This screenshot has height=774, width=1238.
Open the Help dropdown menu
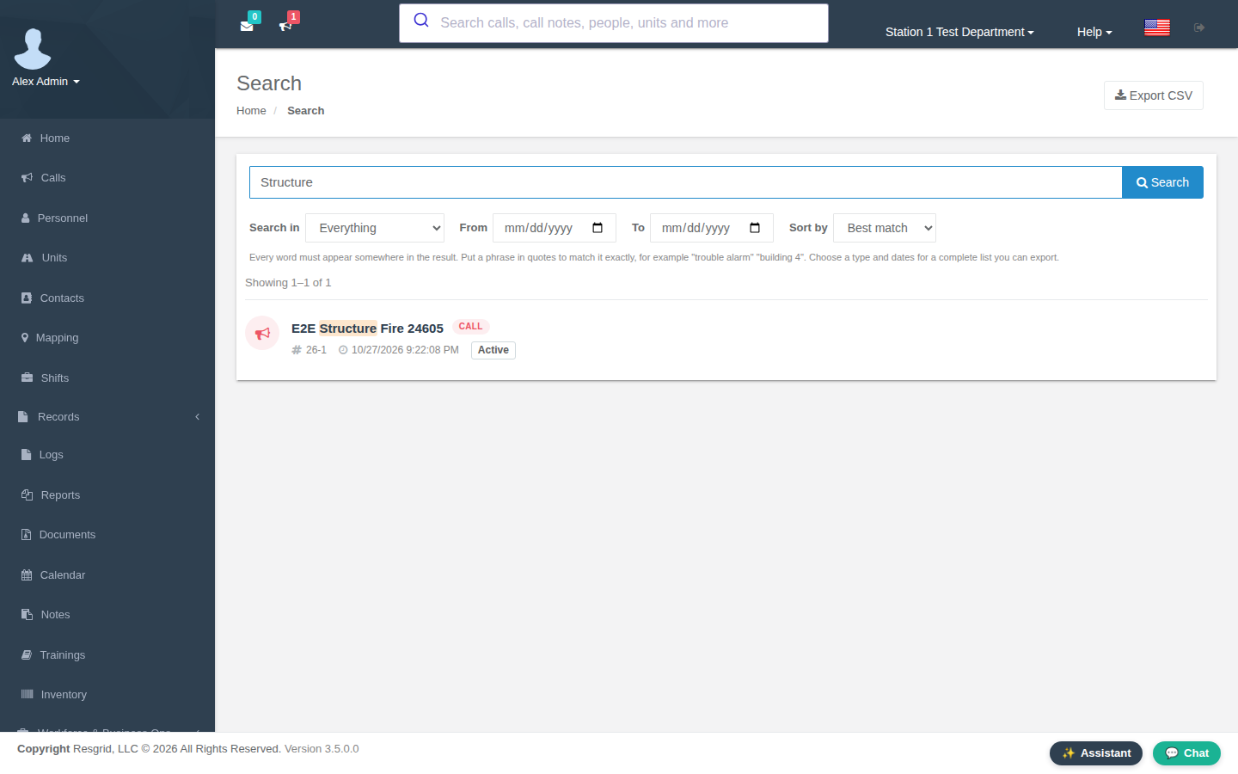tap(1094, 32)
